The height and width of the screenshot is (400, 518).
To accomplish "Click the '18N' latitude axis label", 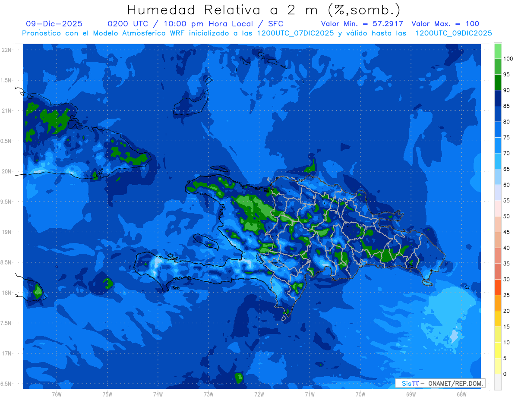I will coord(6,293).
